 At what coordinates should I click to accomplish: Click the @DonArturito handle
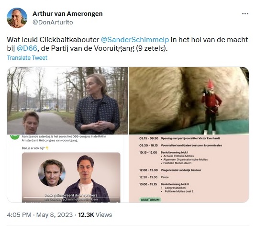53,22
